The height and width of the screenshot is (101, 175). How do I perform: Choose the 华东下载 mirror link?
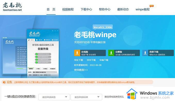pyautogui.click(x=79, y=60)
